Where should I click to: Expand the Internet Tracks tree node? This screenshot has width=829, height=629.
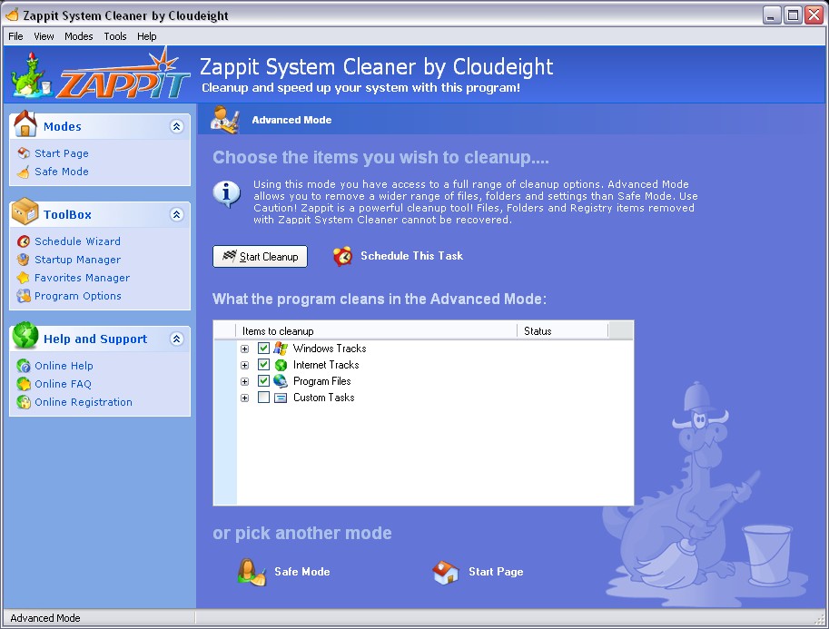pos(244,365)
